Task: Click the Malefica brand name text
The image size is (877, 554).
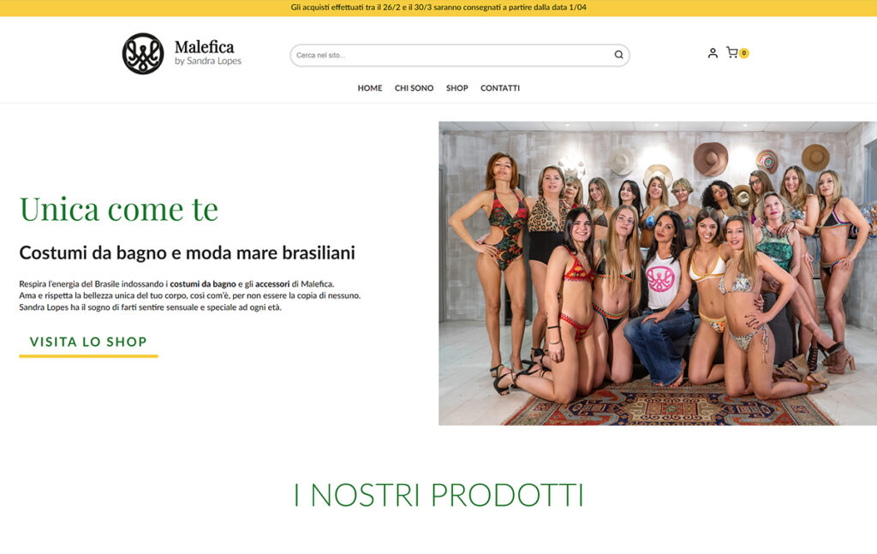Action: 204,47
